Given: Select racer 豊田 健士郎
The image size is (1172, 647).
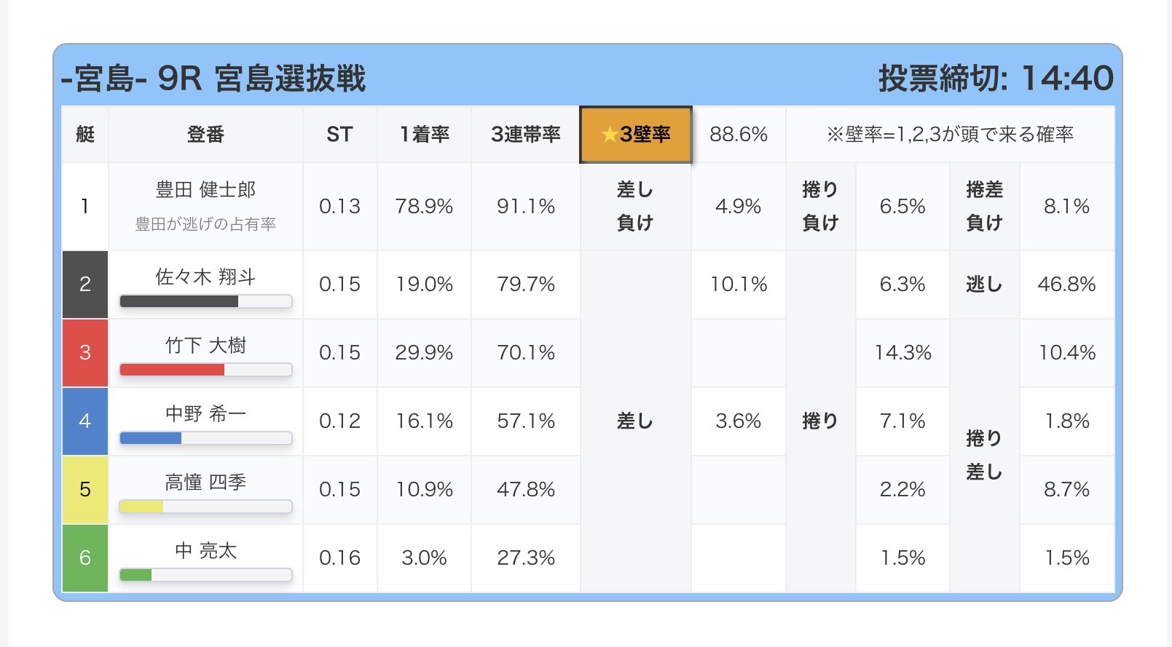Looking at the screenshot, I should pyautogui.click(x=205, y=190).
